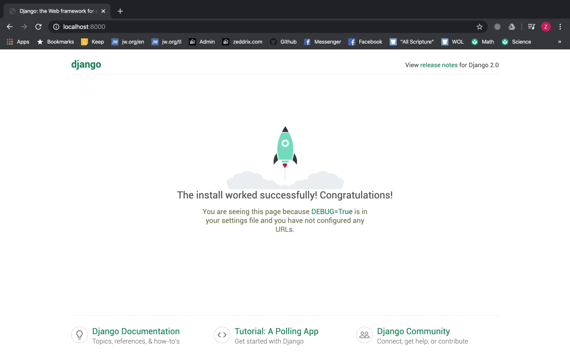Image resolution: width=570 pixels, height=356 pixels.
Task: Open the jw.org/tl bookmark
Action: (x=166, y=42)
